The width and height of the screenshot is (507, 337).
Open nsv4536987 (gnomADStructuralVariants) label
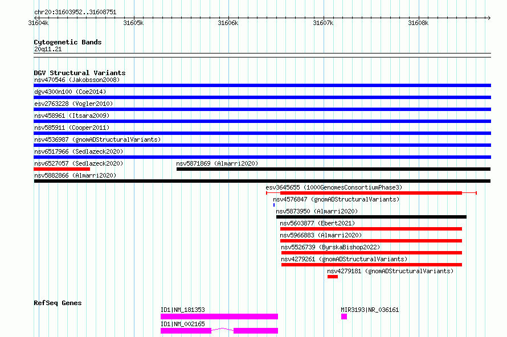coord(97,139)
